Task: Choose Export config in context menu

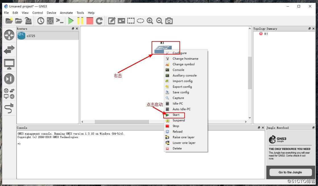Action: pyautogui.click(x=186, y=87)
